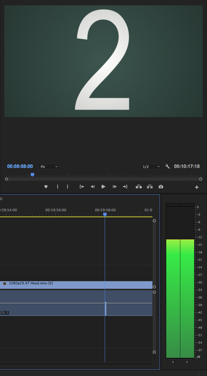
Task: Click the handle atop the audio track
Action: [x=154, y=292]
